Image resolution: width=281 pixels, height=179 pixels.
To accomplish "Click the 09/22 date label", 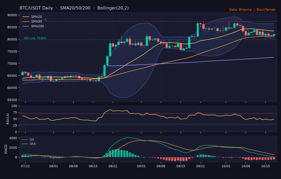I will coord(200,166).
